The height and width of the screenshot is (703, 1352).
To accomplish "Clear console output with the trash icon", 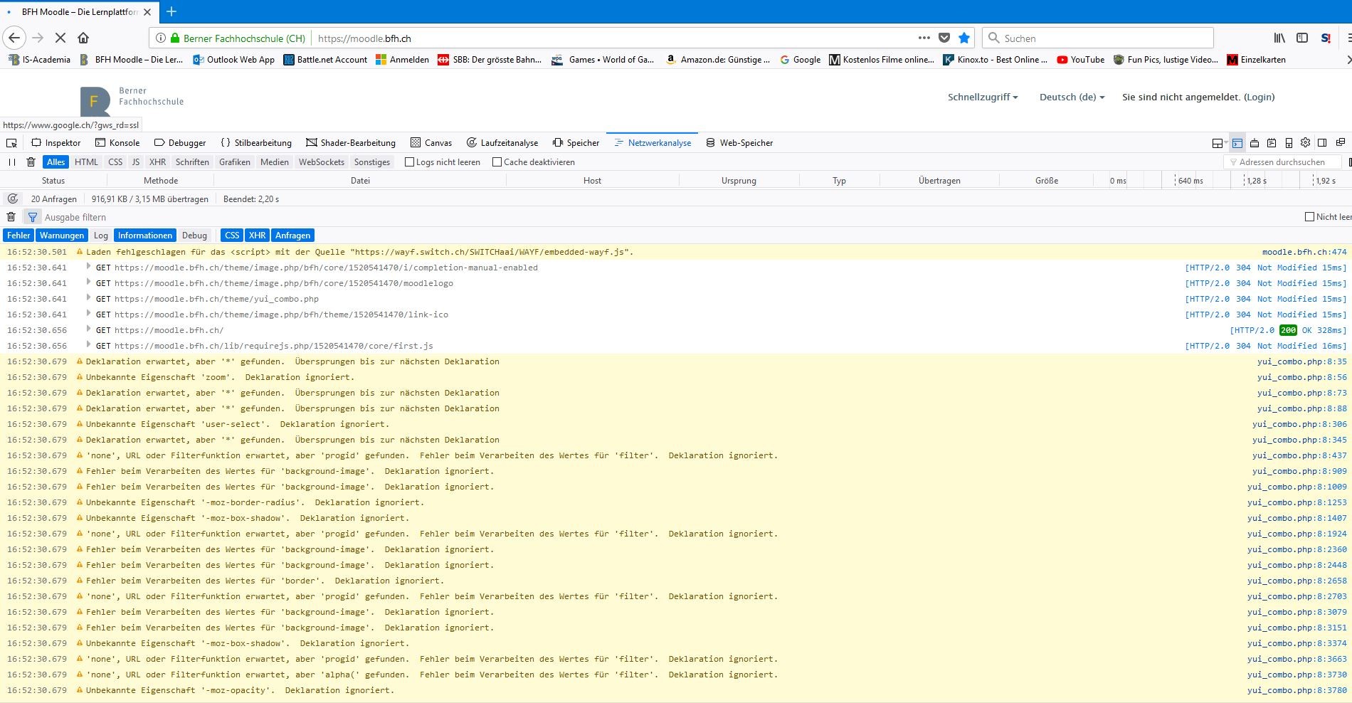I will (11, 217).
